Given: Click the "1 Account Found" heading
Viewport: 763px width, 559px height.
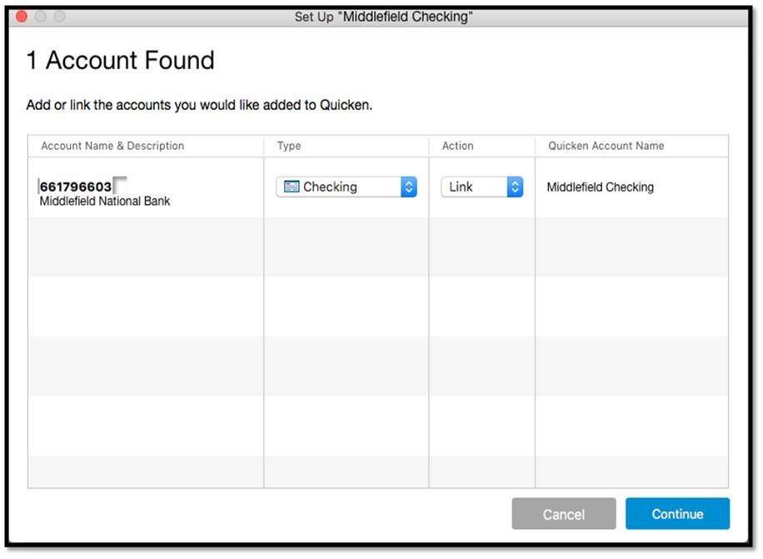Looking at the screenshot, I should [x=120, y=60].
